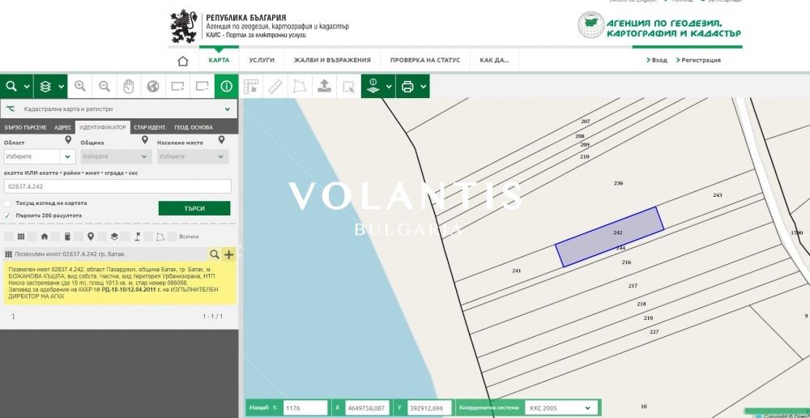This screenshot has height=418, width=810.
Task: Click magnifier next to Поземлен имот result
Action: point(214,254)
